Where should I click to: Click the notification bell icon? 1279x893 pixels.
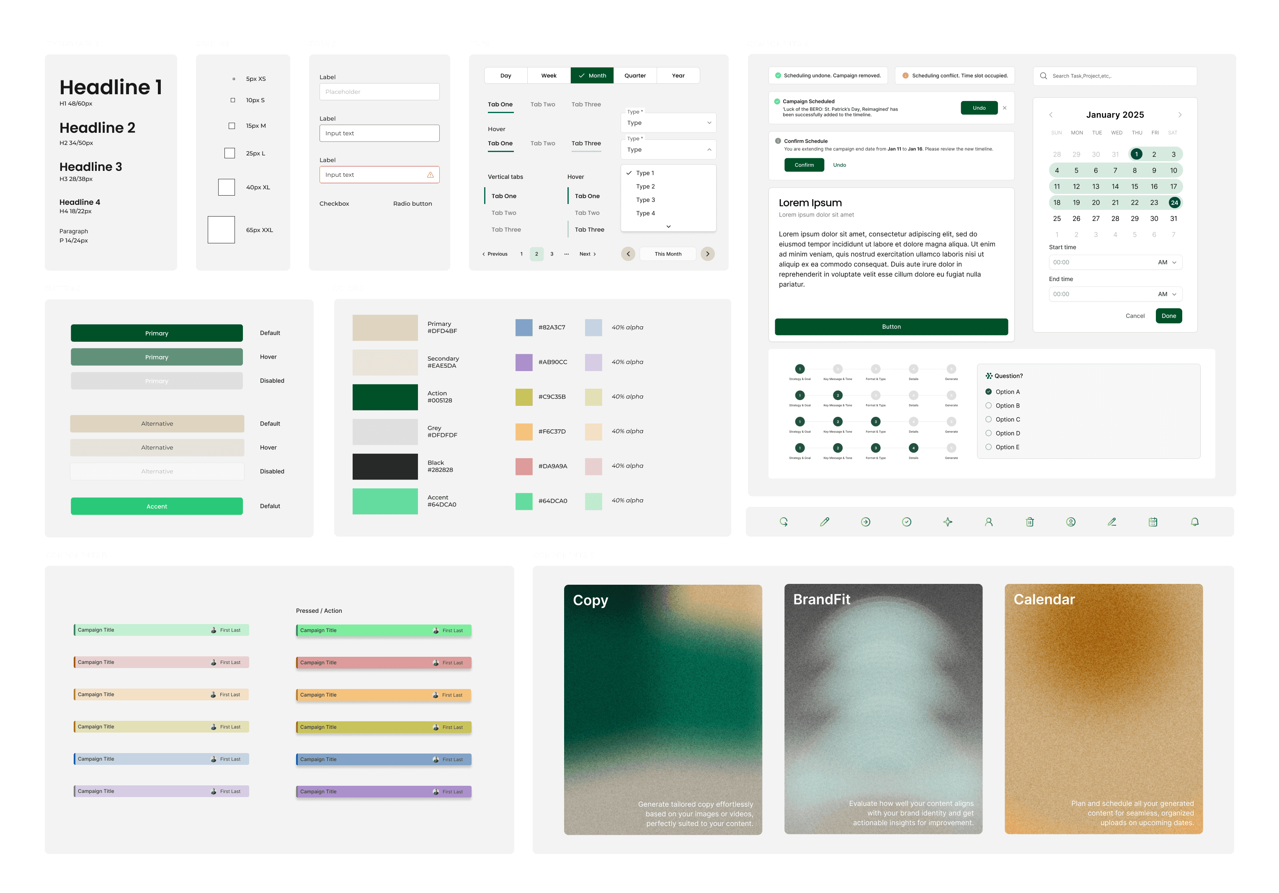pos(1194,522)
